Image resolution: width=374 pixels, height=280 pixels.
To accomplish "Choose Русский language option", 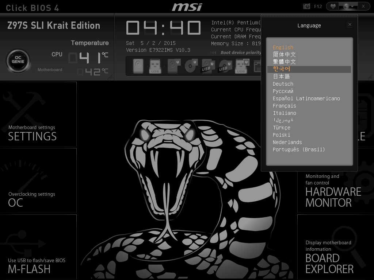I will click(x=283, y=91).
